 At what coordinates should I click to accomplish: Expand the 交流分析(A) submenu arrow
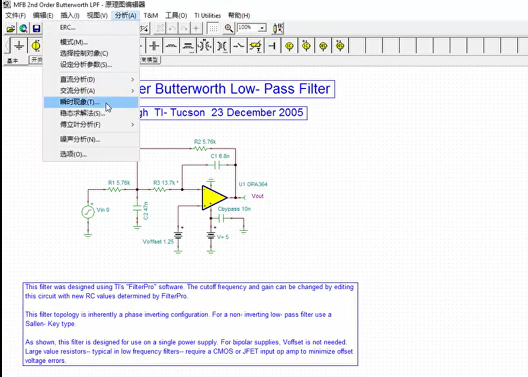(132, 91)
